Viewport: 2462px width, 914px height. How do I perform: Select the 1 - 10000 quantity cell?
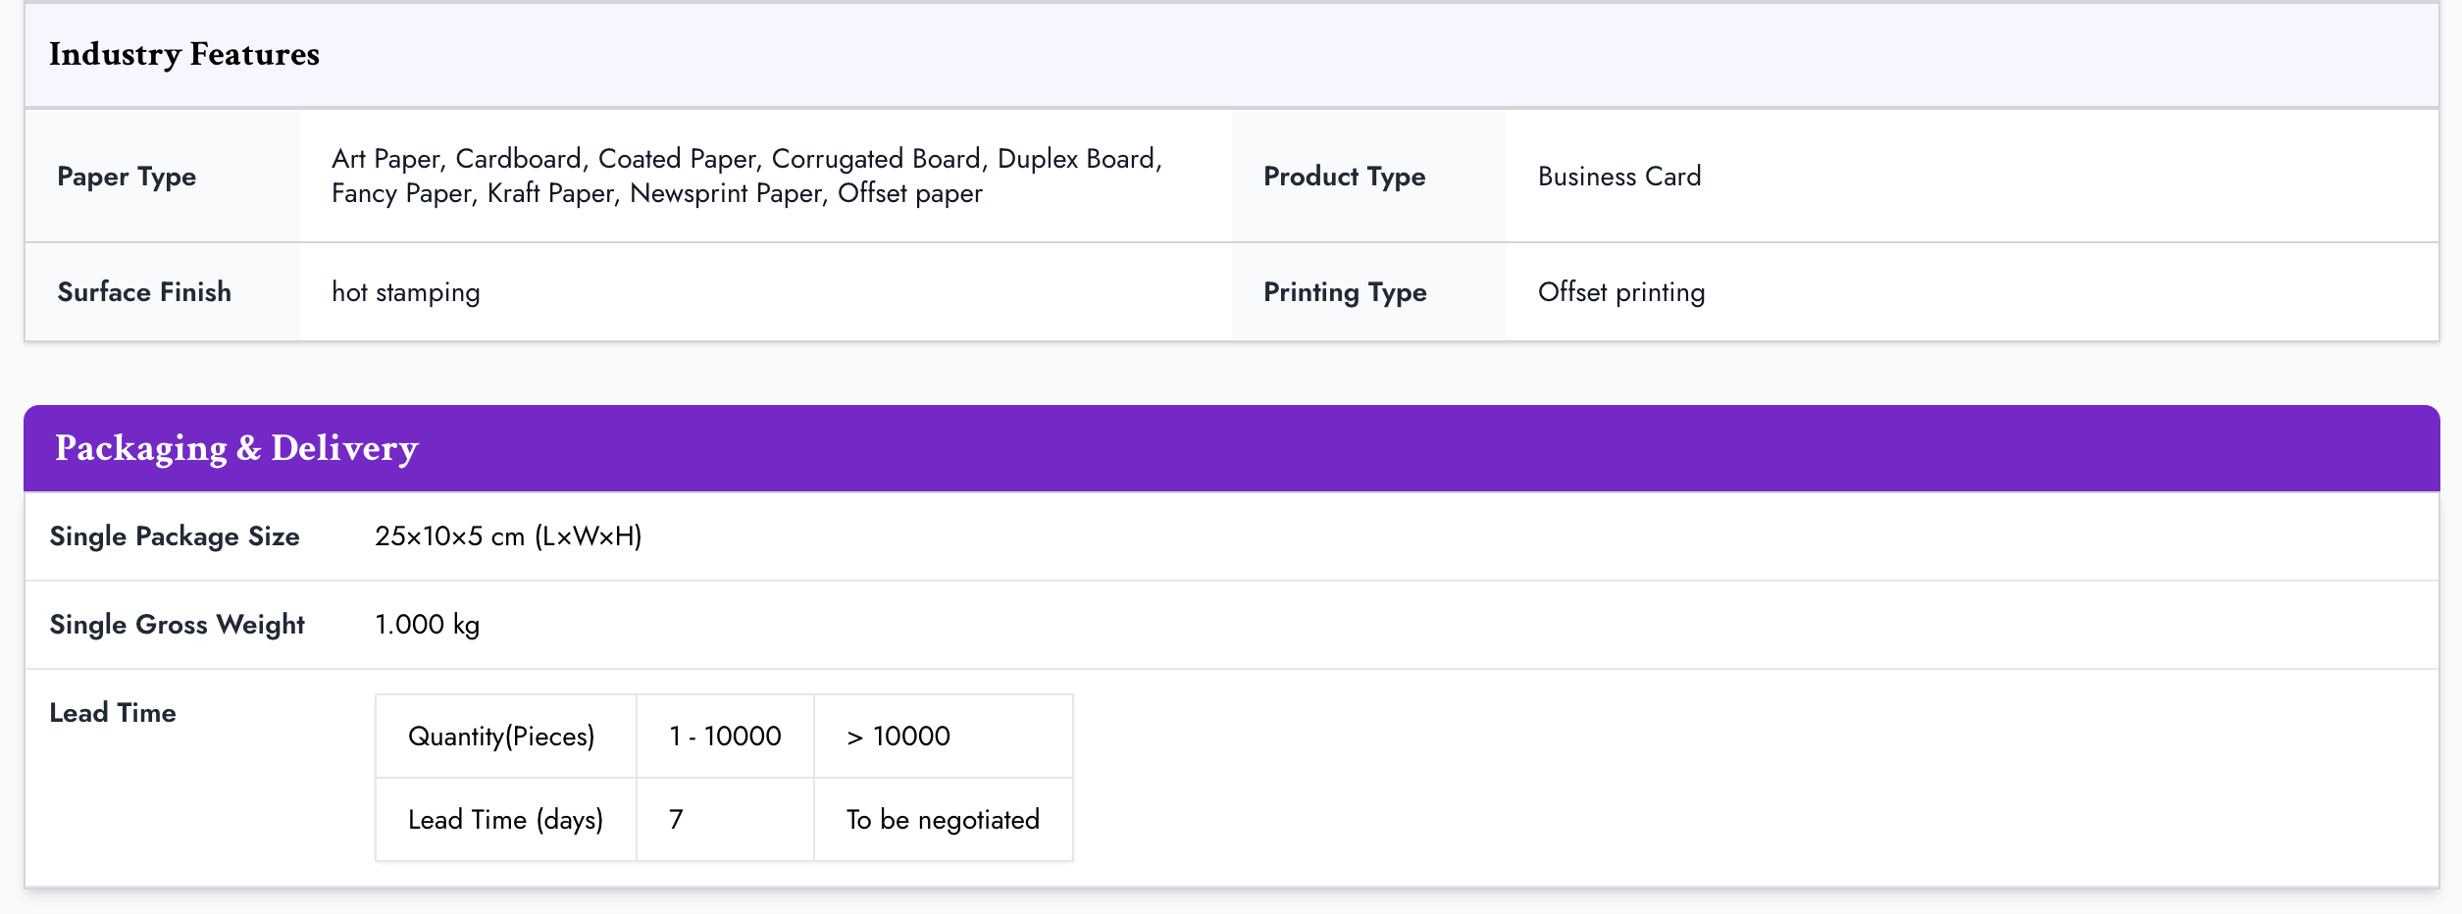(x=725, y=736)
